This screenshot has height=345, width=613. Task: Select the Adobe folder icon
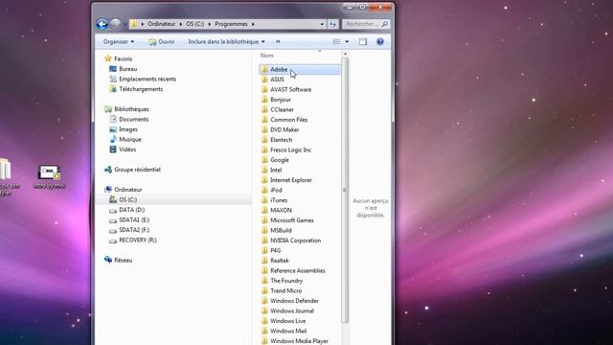click(264, 69)
